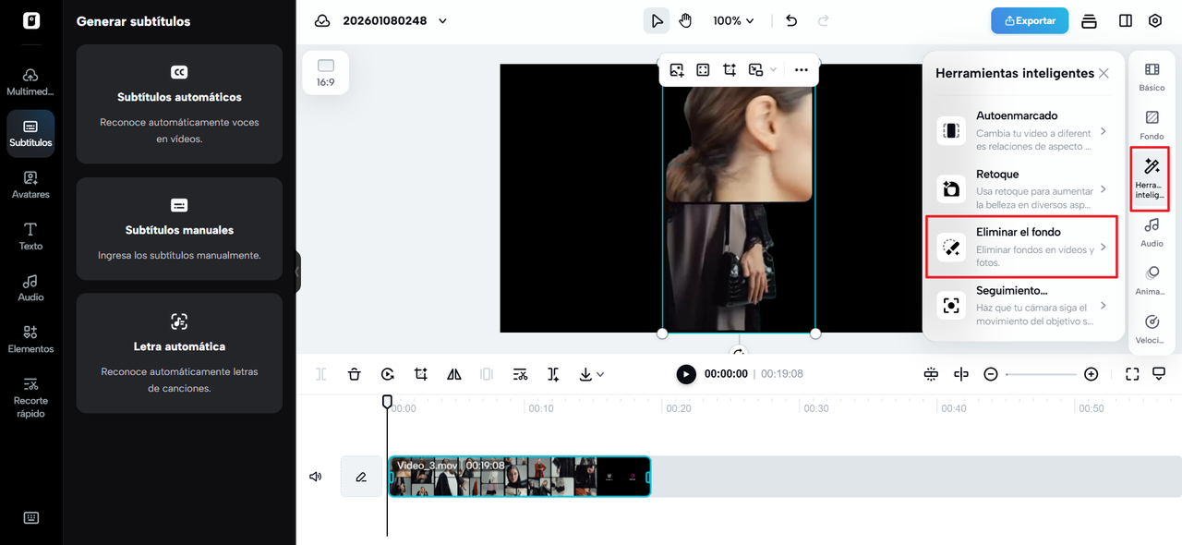The height and width of the screenshot is (545, 1182).
Task: Expand the project name 202601080248 dropdown
Action: (x=442, y=20)
